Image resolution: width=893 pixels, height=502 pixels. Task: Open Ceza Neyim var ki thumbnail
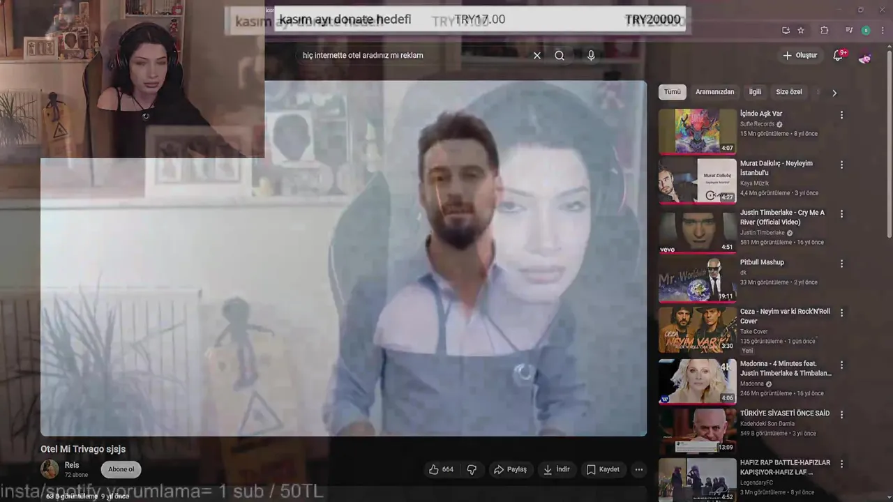point(698,330)
